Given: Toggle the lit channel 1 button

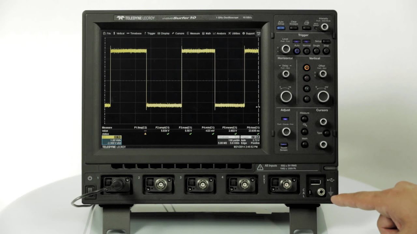Looking at the screenshot, I should tap(307, 68).
